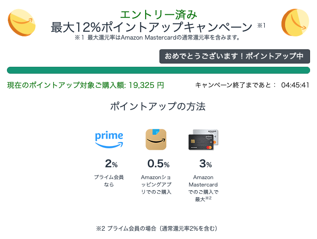Click the 0.5% shopping app rate

click(x=158, y=163)
